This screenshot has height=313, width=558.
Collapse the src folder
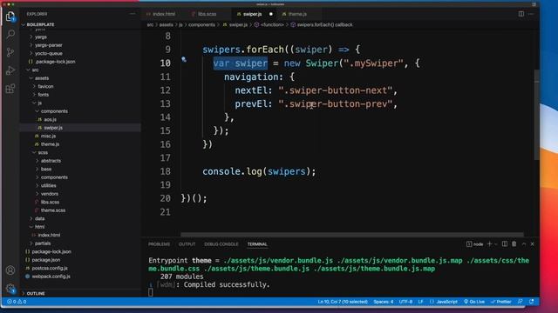click(x=35, y=70)
